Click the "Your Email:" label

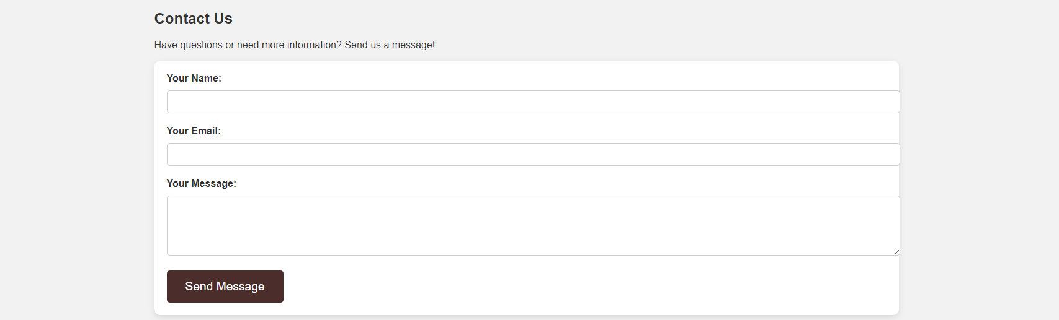pyautogui.click(x=194, y=131)
